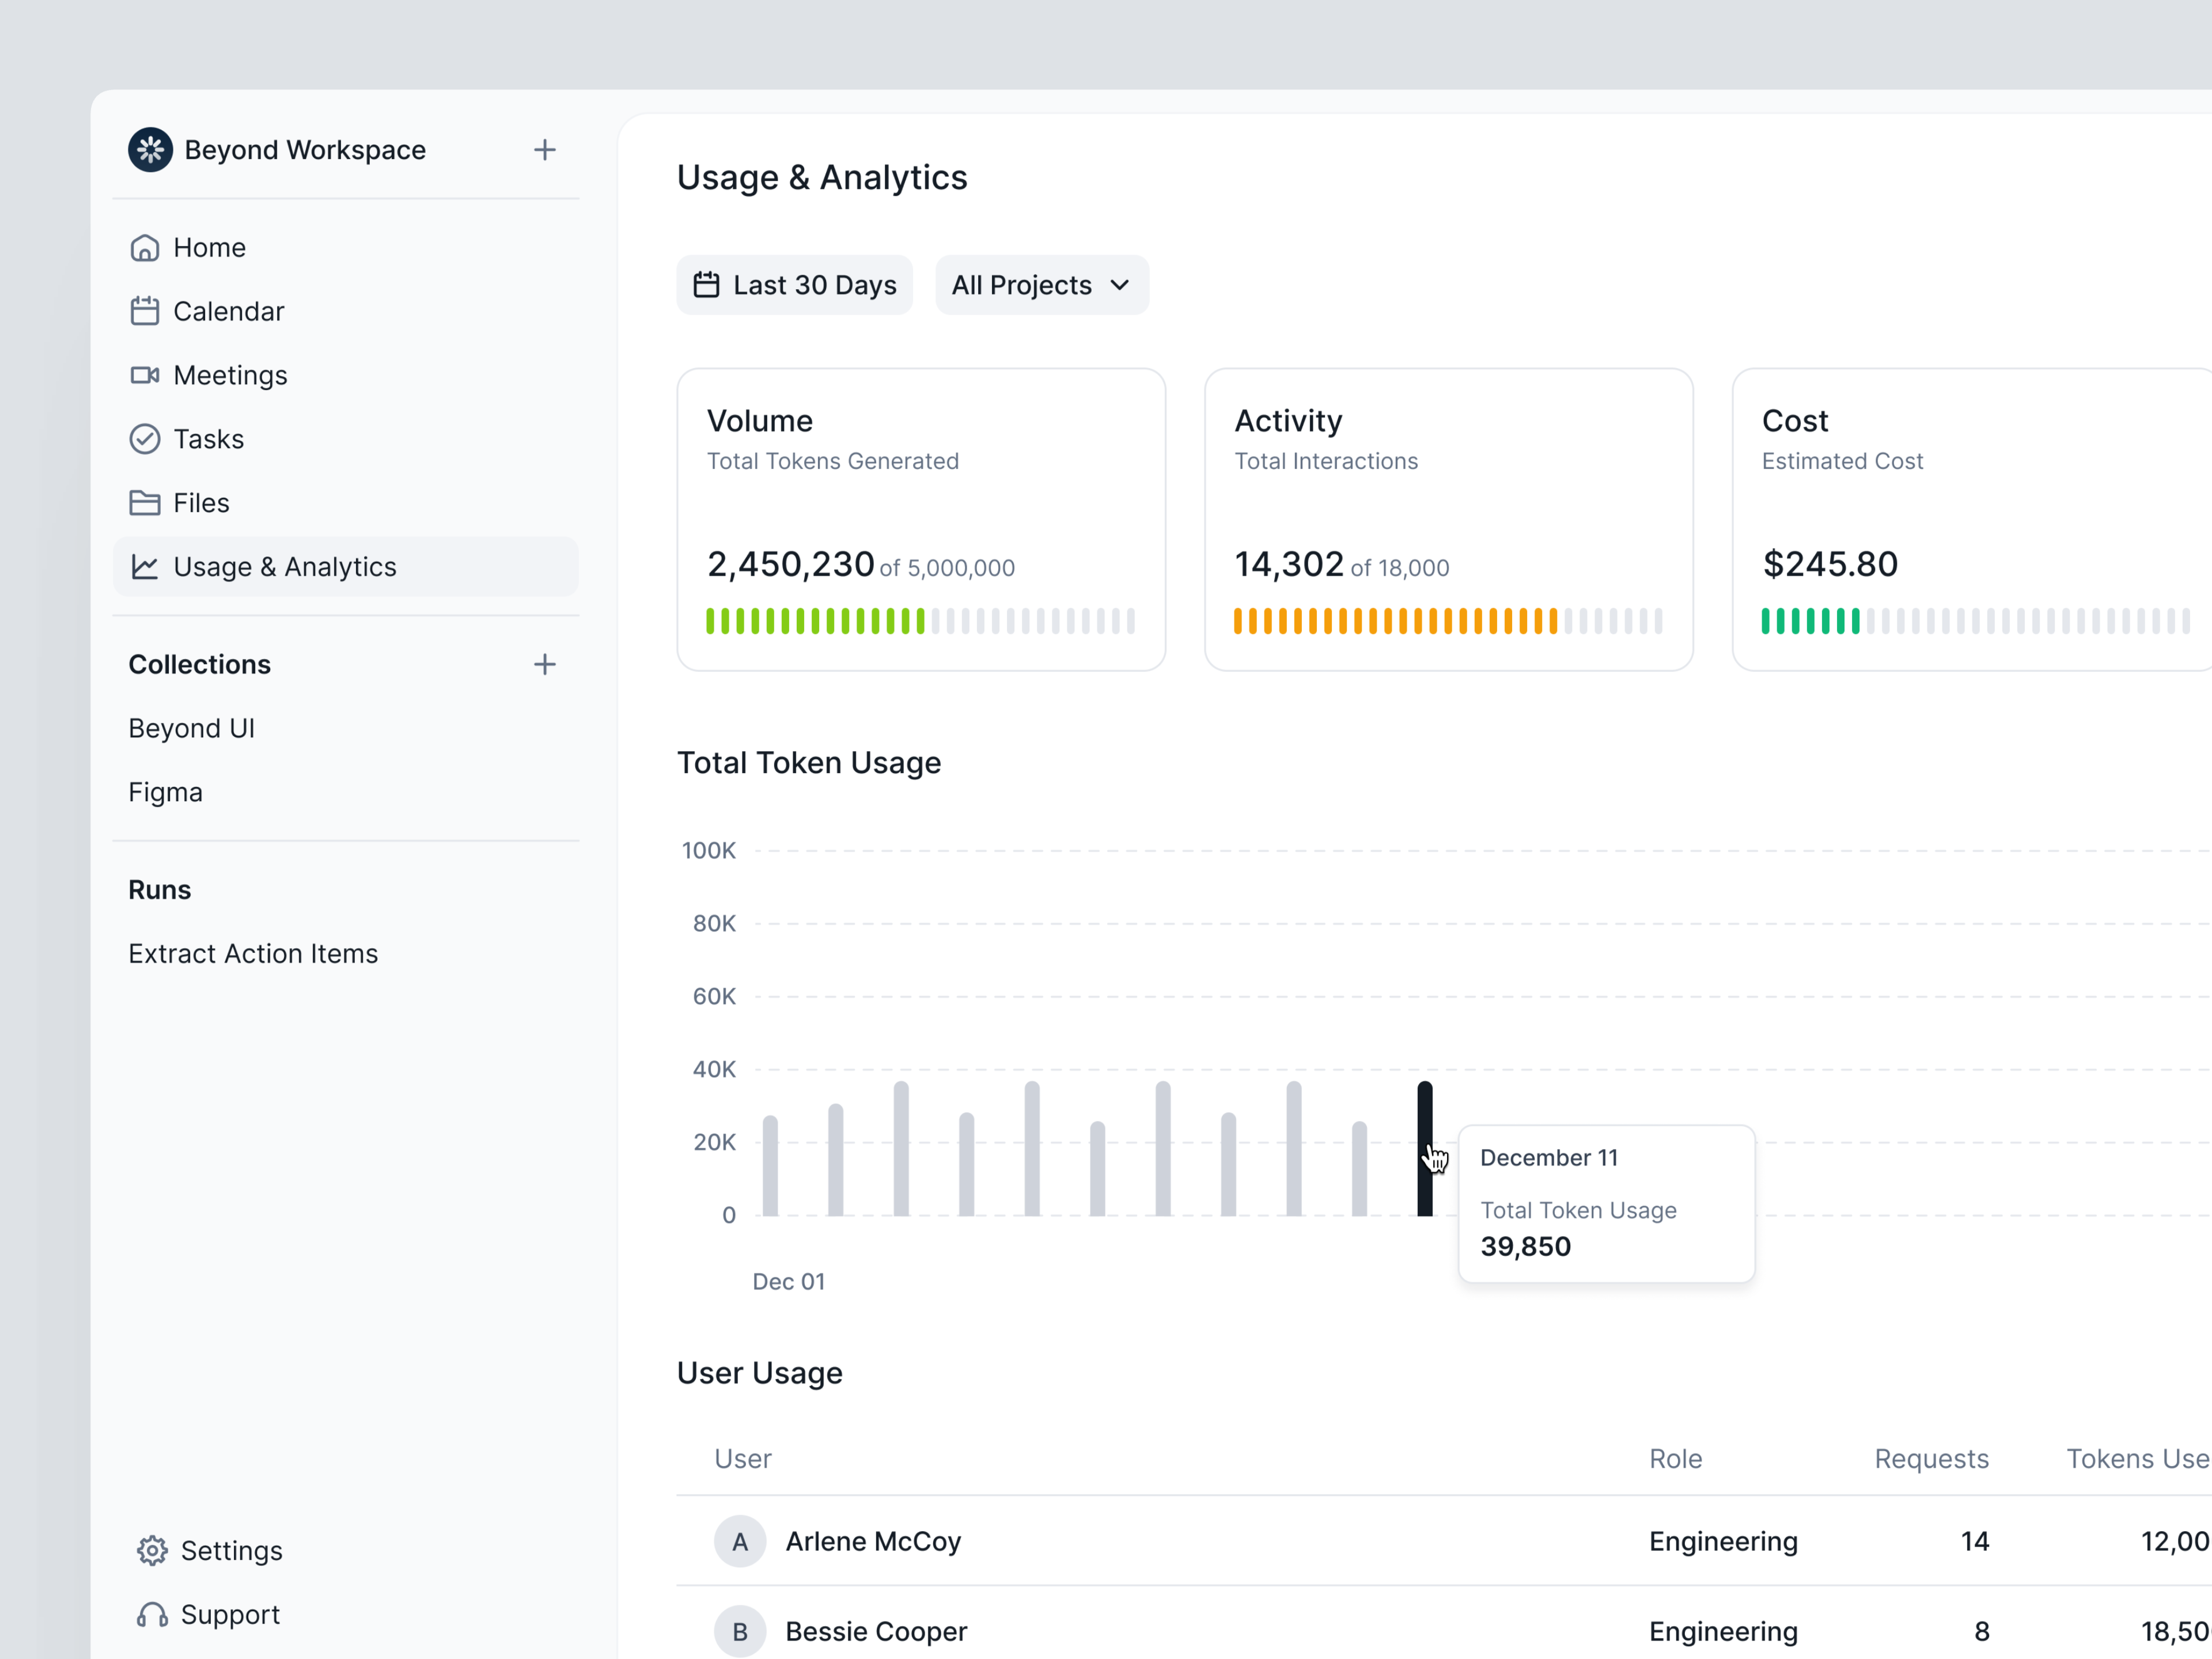Image resolution: width=2212 pixels, height=1659 pixels.
Task: Open the Calendar icon
Action: coord(146,311)
